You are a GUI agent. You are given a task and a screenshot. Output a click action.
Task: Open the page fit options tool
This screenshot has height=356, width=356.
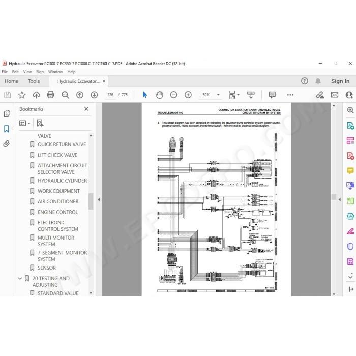coord(234,95)
